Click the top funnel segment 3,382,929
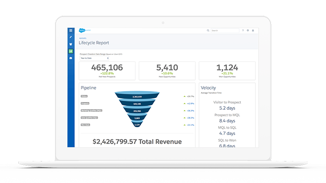Image resolution: width=326 pixels, height=183 pixels. 137,97
